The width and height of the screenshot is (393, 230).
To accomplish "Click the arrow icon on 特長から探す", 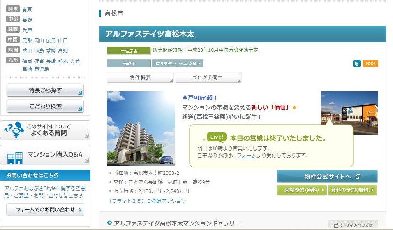I will [x=80, y=93].
